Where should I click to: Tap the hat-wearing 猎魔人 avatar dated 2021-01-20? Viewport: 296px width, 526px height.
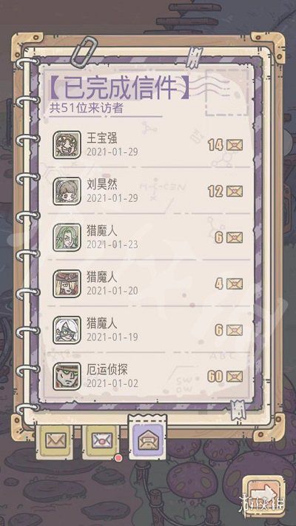coord(67,284)
